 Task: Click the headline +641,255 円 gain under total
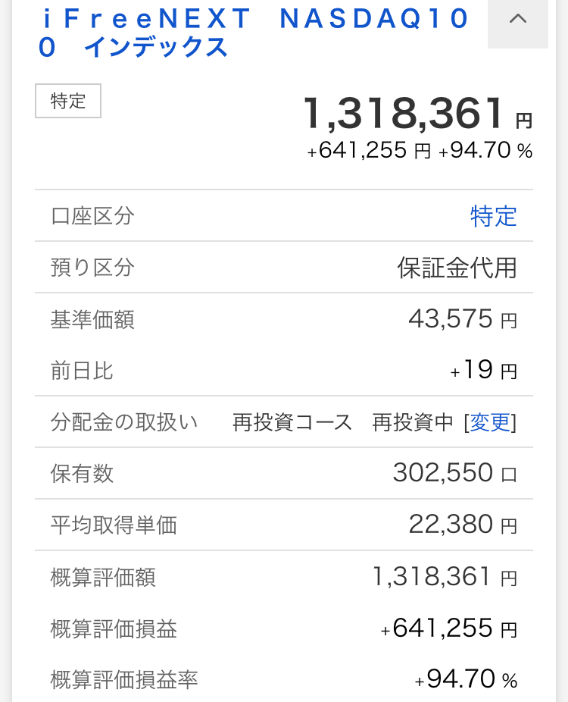pyautogui.click(x=368, y=151)
